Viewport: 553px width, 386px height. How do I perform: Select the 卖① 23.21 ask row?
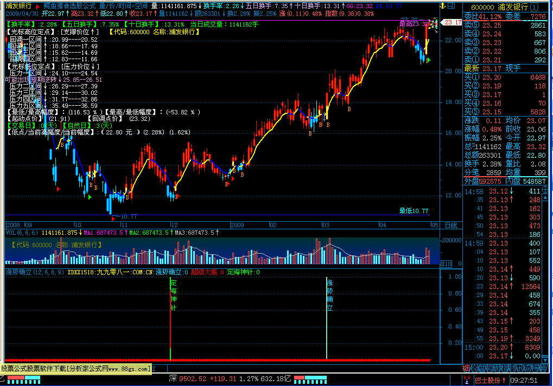pos(505,60)
